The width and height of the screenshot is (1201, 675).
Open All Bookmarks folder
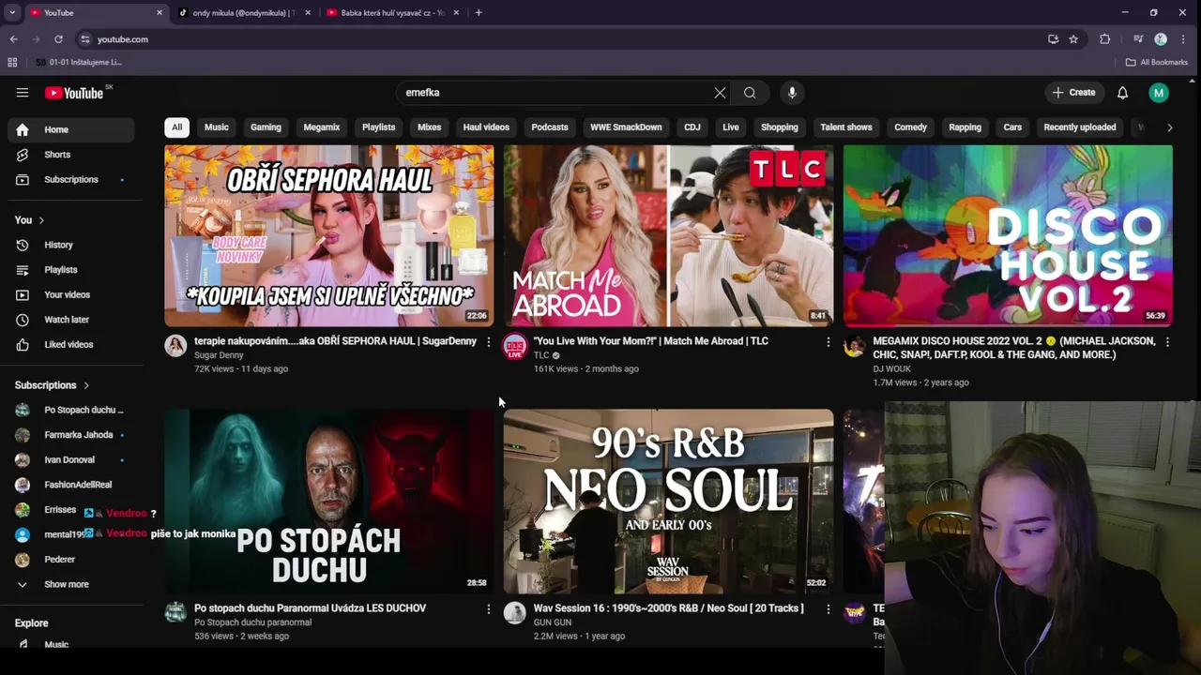click(x=1157, y=63)
